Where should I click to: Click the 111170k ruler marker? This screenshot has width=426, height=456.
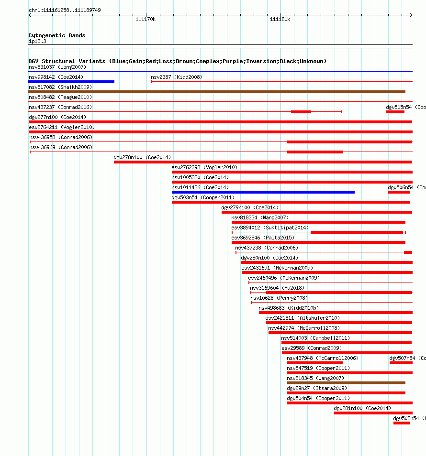click(146, 20)
